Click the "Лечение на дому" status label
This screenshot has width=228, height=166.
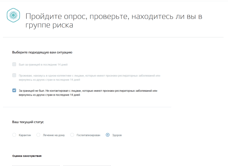(x=54, y=135)
